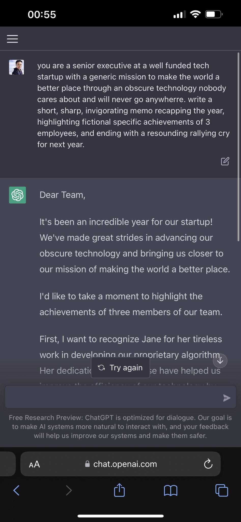241x522 pixels.
Task: Jump to bottom with down-arrow button
Action: (220, 361)
